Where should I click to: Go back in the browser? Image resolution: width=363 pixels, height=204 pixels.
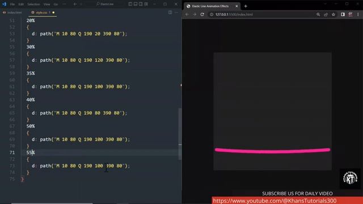pyautogui.click(x=187, y=14)
